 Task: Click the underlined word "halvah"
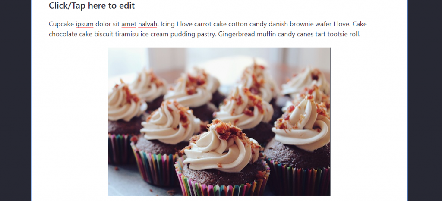(x=148, y=24)
